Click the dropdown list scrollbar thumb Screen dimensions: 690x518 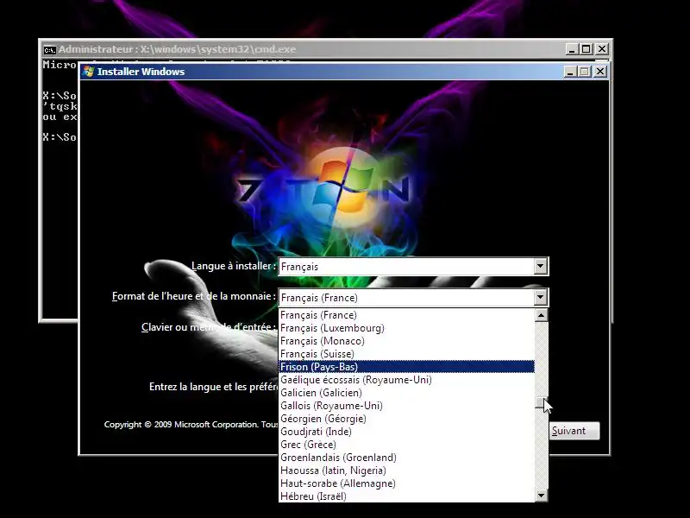click(x=540, y=402)
